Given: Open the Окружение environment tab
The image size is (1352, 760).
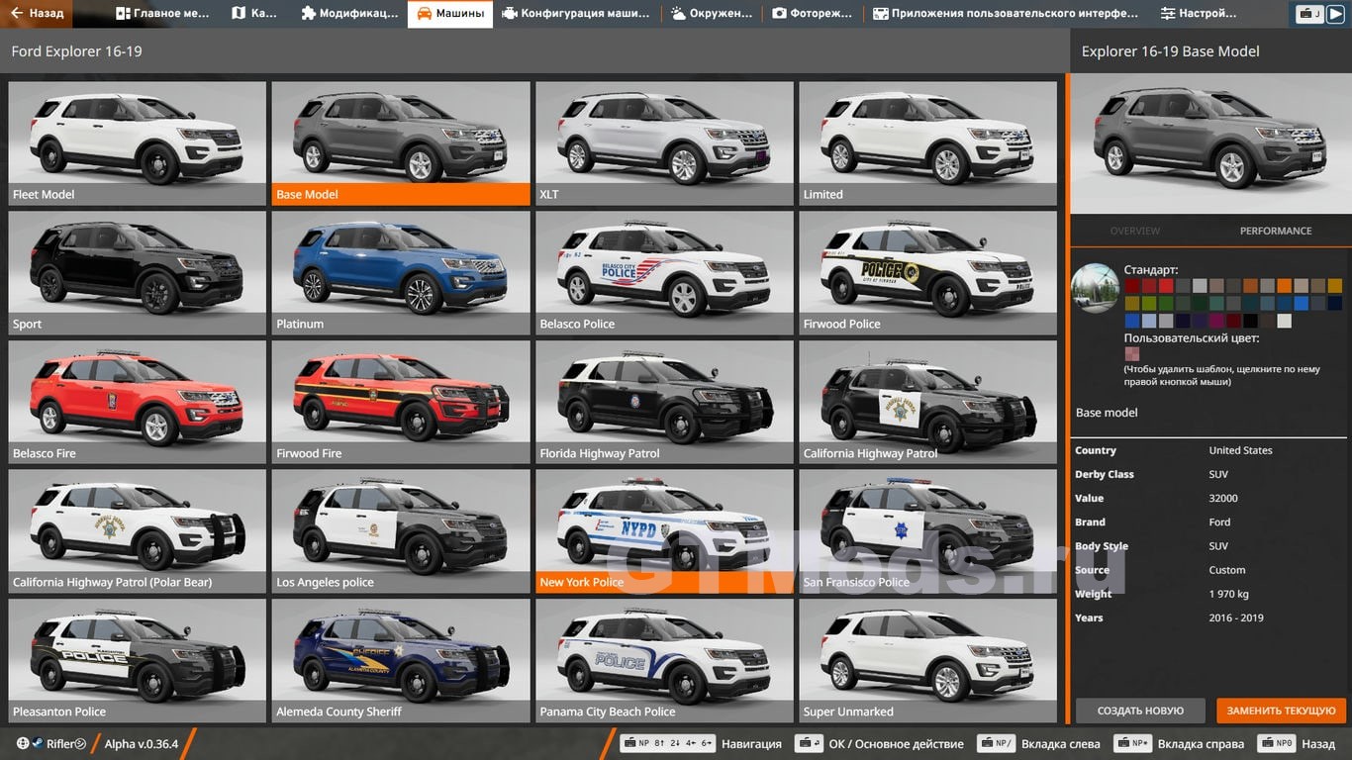Looking at the screenshot, I should click(711, 14).
